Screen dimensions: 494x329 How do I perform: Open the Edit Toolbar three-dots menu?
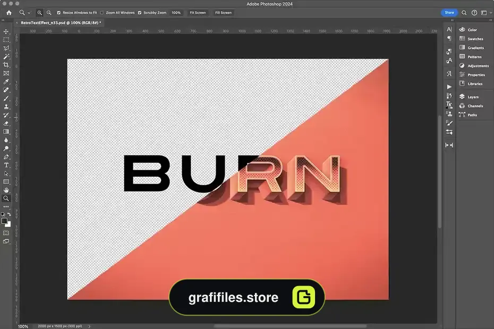(x=6, y=207)
